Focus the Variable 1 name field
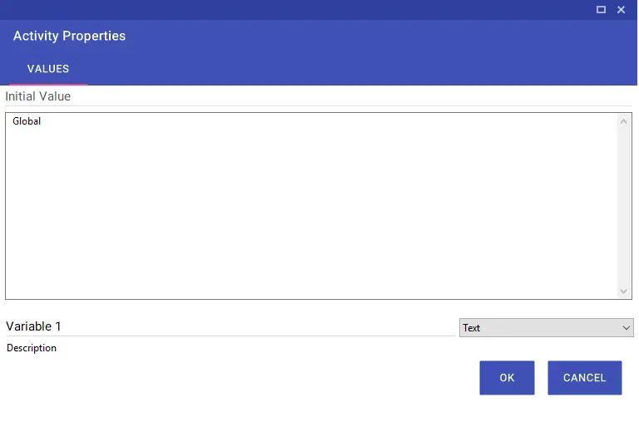639x441 pixels. tap(230, 326)
